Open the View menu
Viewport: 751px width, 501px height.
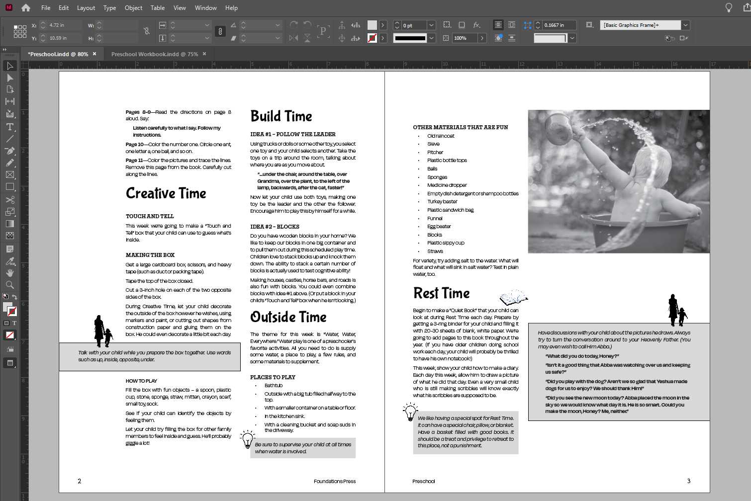coord(180,8)
